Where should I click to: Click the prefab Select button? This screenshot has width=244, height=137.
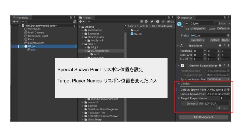click(215, 40)
